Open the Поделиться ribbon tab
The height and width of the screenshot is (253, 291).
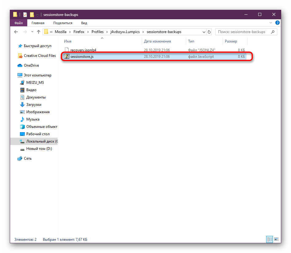[x=63, y=23]
